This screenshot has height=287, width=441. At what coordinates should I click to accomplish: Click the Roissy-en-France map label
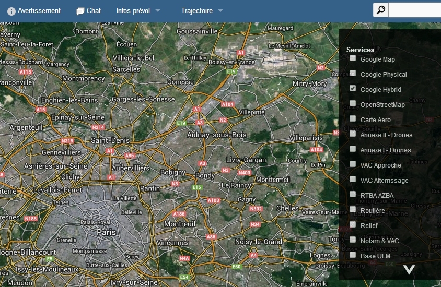point(231,62)
